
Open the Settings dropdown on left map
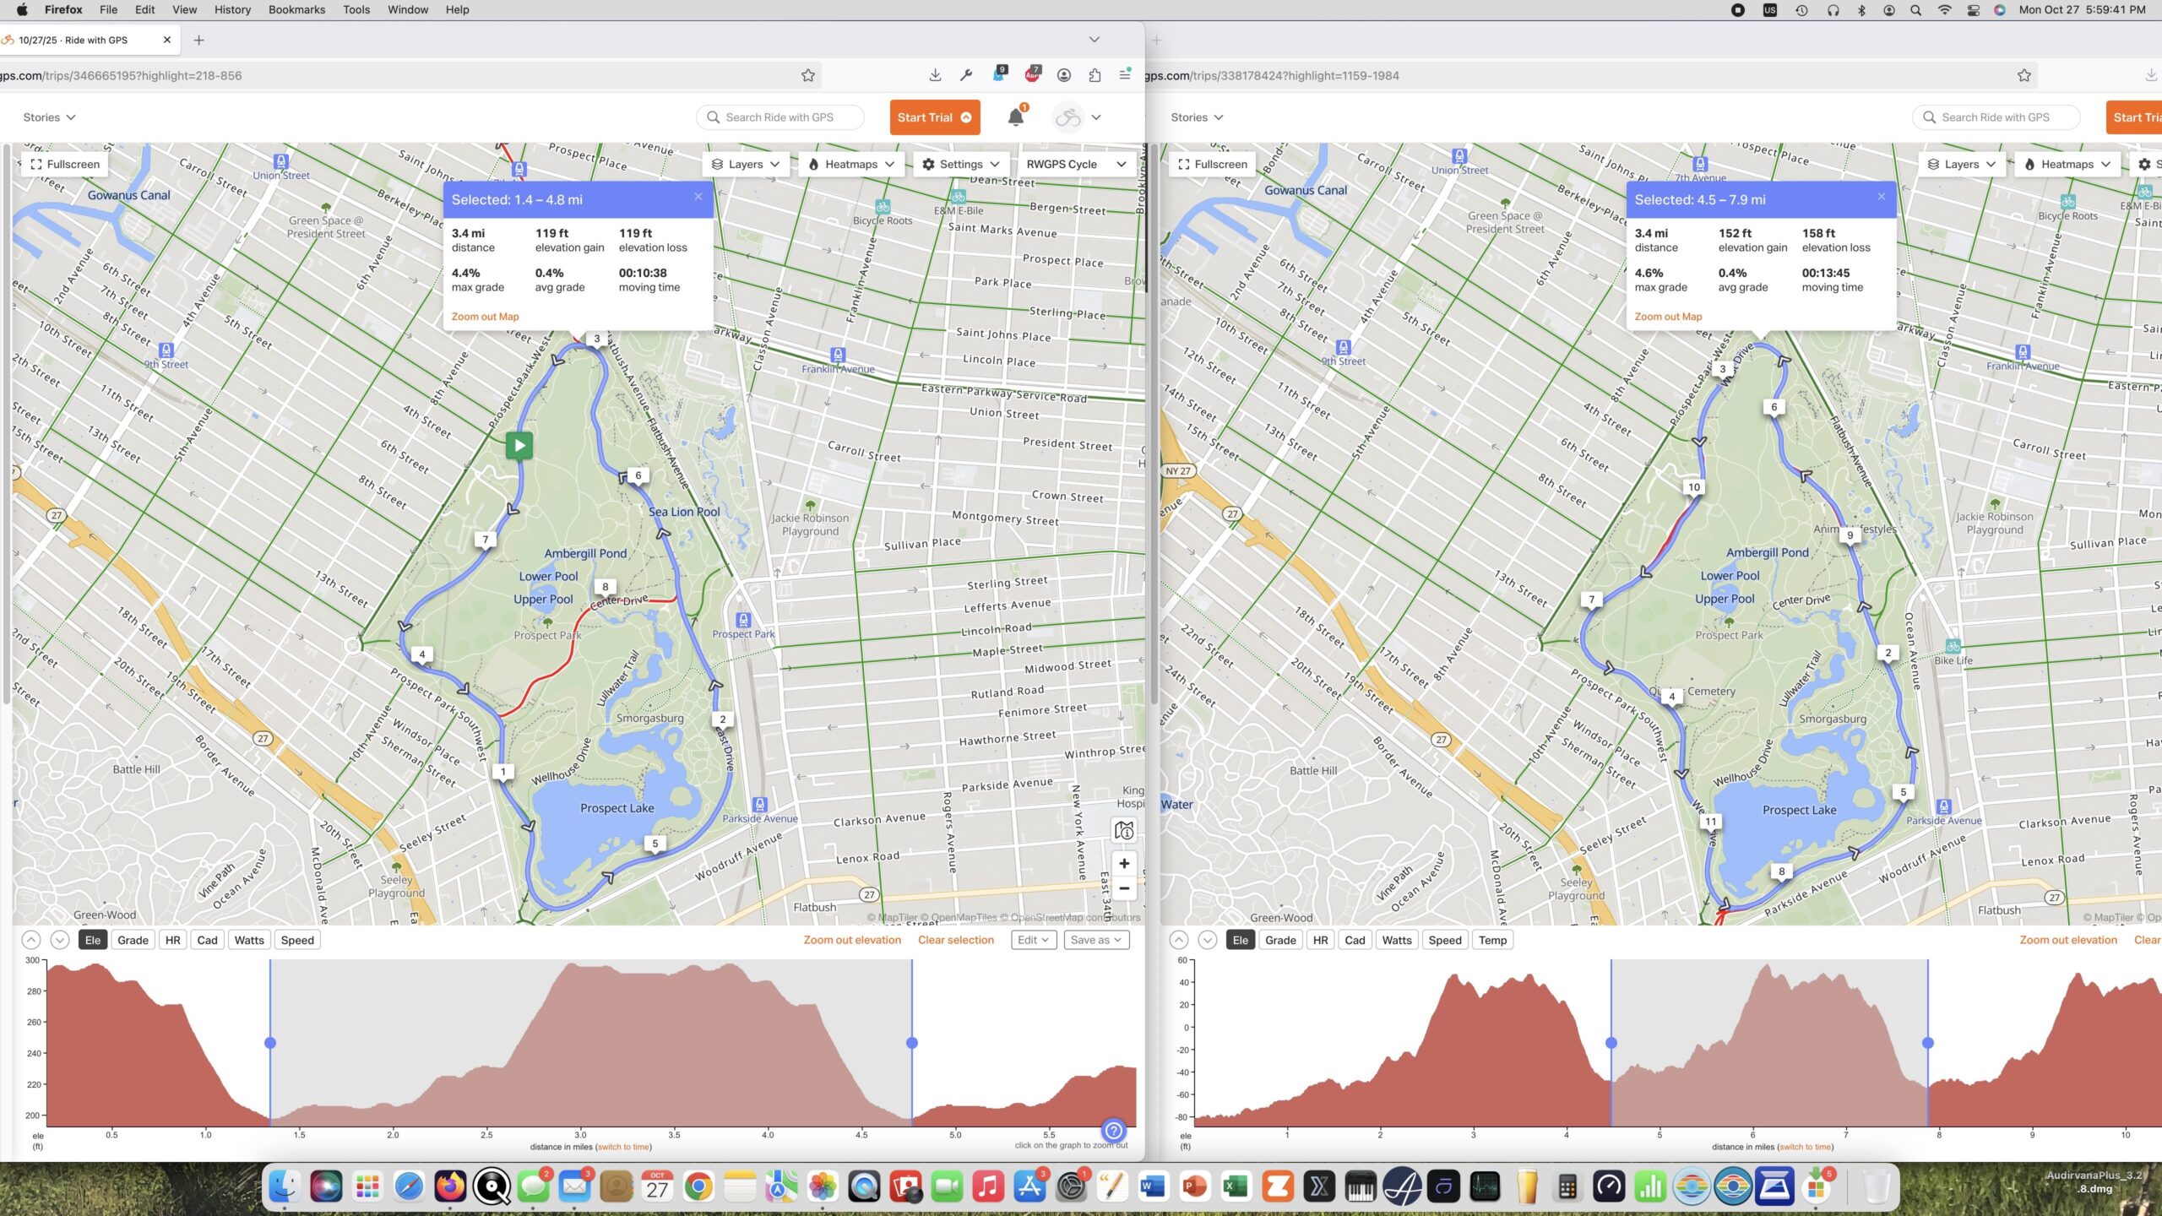coord(961,164)
